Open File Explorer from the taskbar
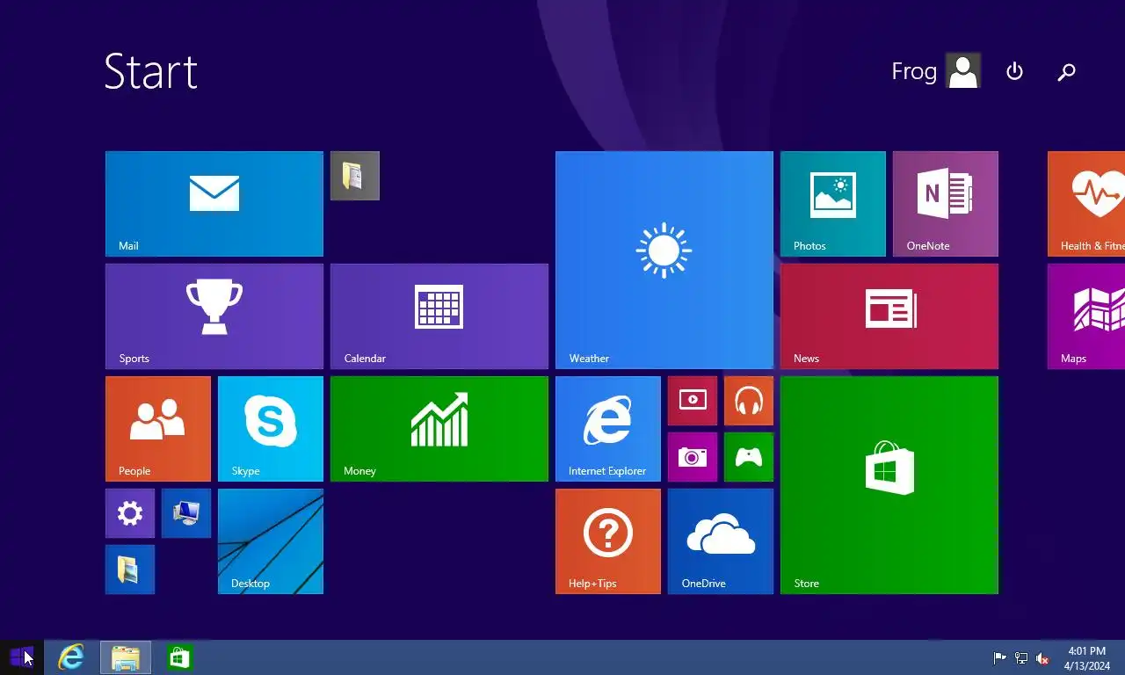 126,657
